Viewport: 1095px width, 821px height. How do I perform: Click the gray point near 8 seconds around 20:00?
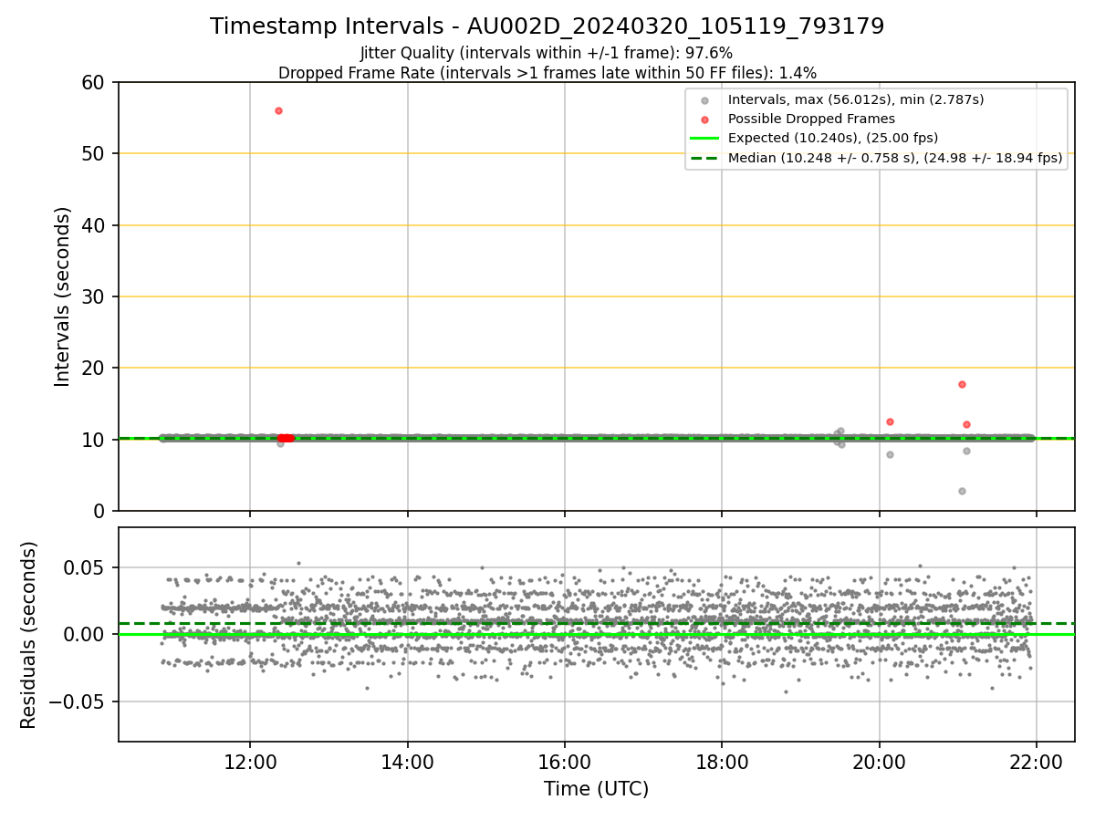click(890, 454)
